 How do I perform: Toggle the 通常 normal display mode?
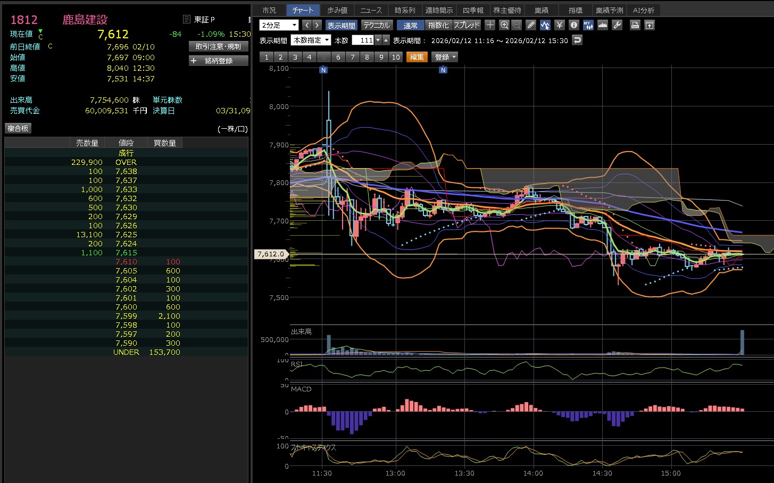410,25
